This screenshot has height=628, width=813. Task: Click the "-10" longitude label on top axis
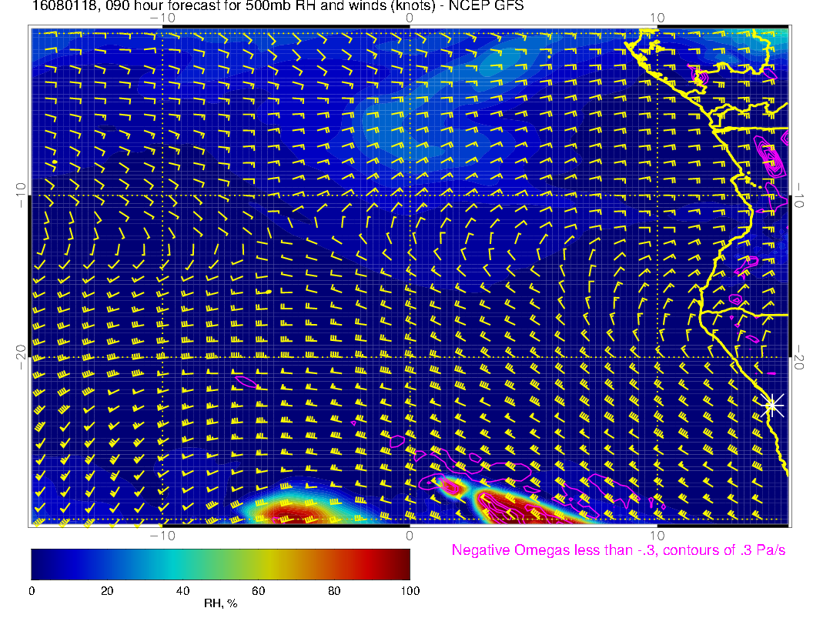point(162,18)
